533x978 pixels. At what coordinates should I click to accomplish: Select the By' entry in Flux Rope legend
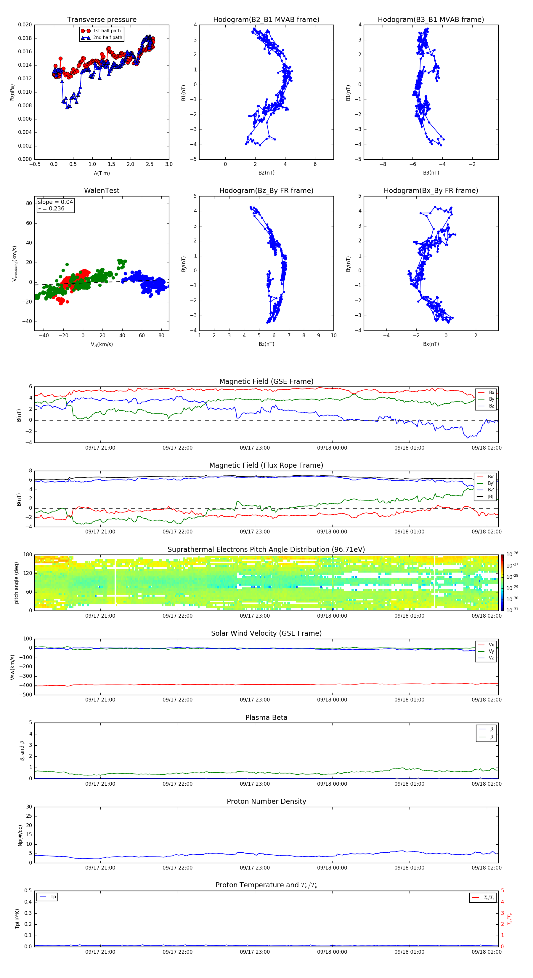coord(485,483)
